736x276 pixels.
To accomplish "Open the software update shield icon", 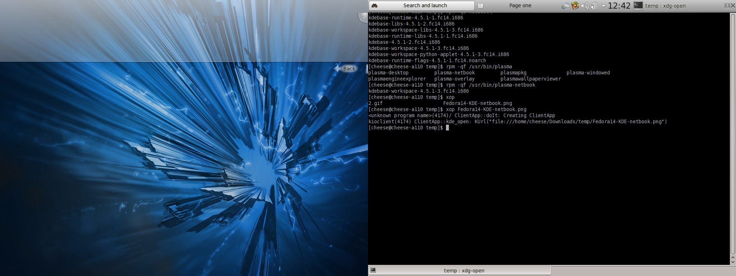I will 575,5.
